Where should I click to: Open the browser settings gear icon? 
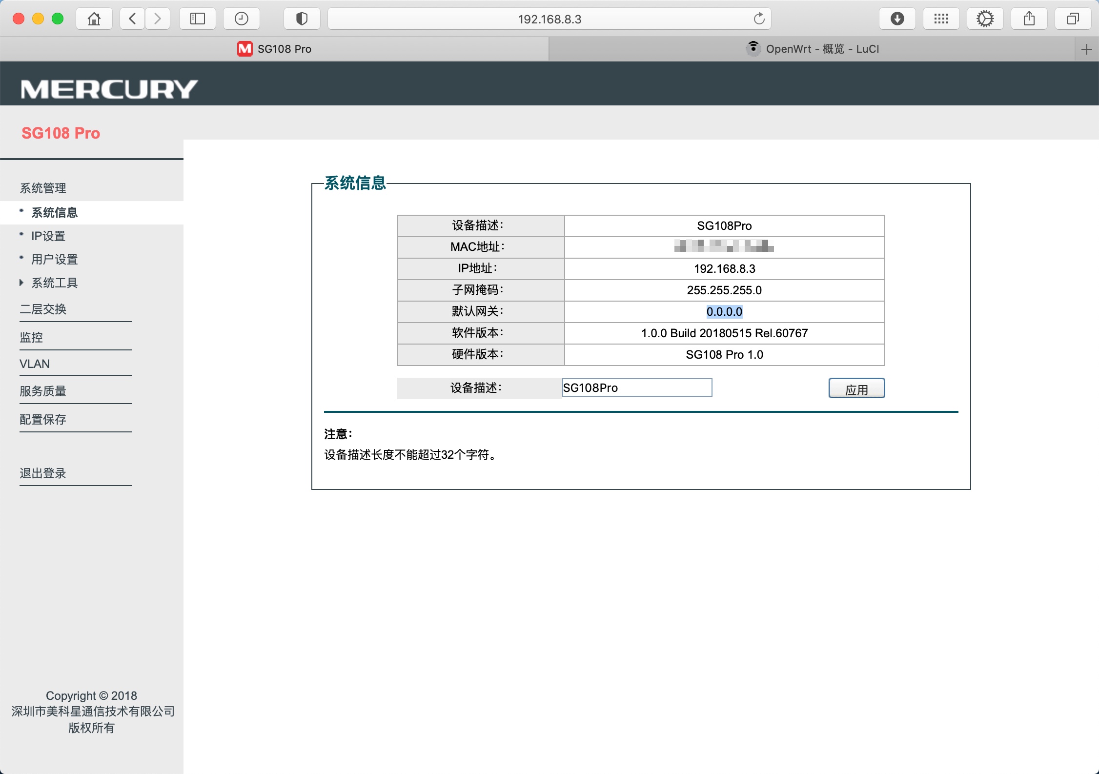(985, 19)
